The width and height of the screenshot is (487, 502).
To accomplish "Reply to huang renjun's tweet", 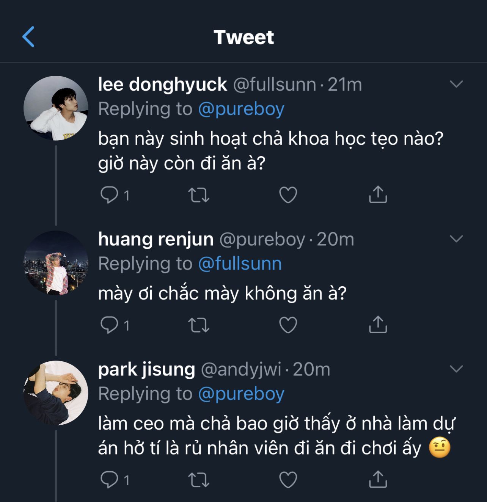I will click(x=109, y=325).
